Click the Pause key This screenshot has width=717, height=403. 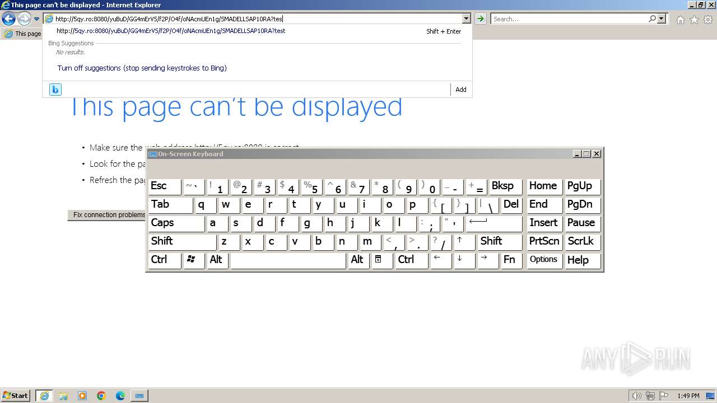[x=583, y=223]
